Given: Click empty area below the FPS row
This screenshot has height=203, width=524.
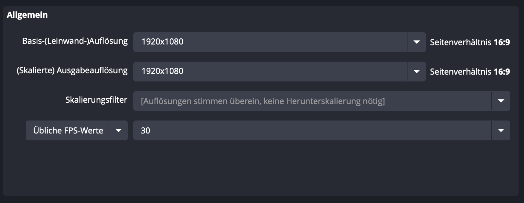Looking at the screenshot, I should click(x=260, y=168).
